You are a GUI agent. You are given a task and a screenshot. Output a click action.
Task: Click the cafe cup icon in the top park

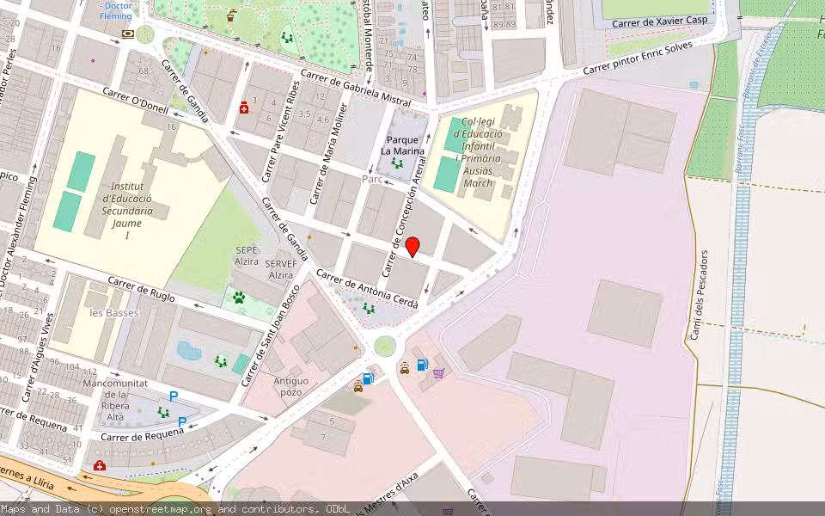[230, 16]
